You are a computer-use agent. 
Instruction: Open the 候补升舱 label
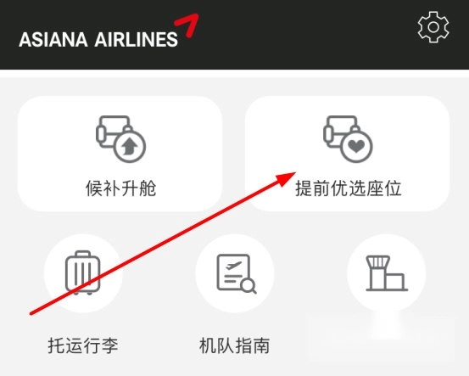[x=120, y=188]
